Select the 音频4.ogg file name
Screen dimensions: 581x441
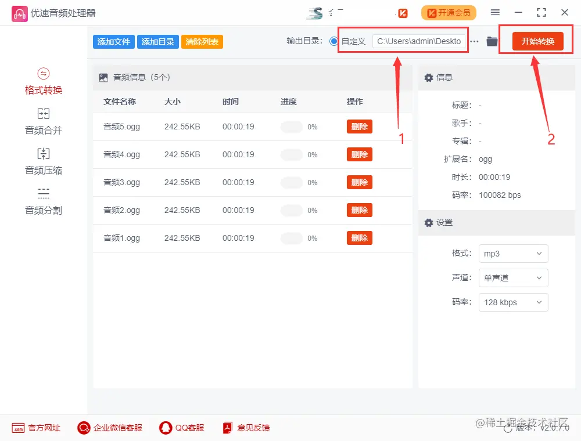coord(121,155)
